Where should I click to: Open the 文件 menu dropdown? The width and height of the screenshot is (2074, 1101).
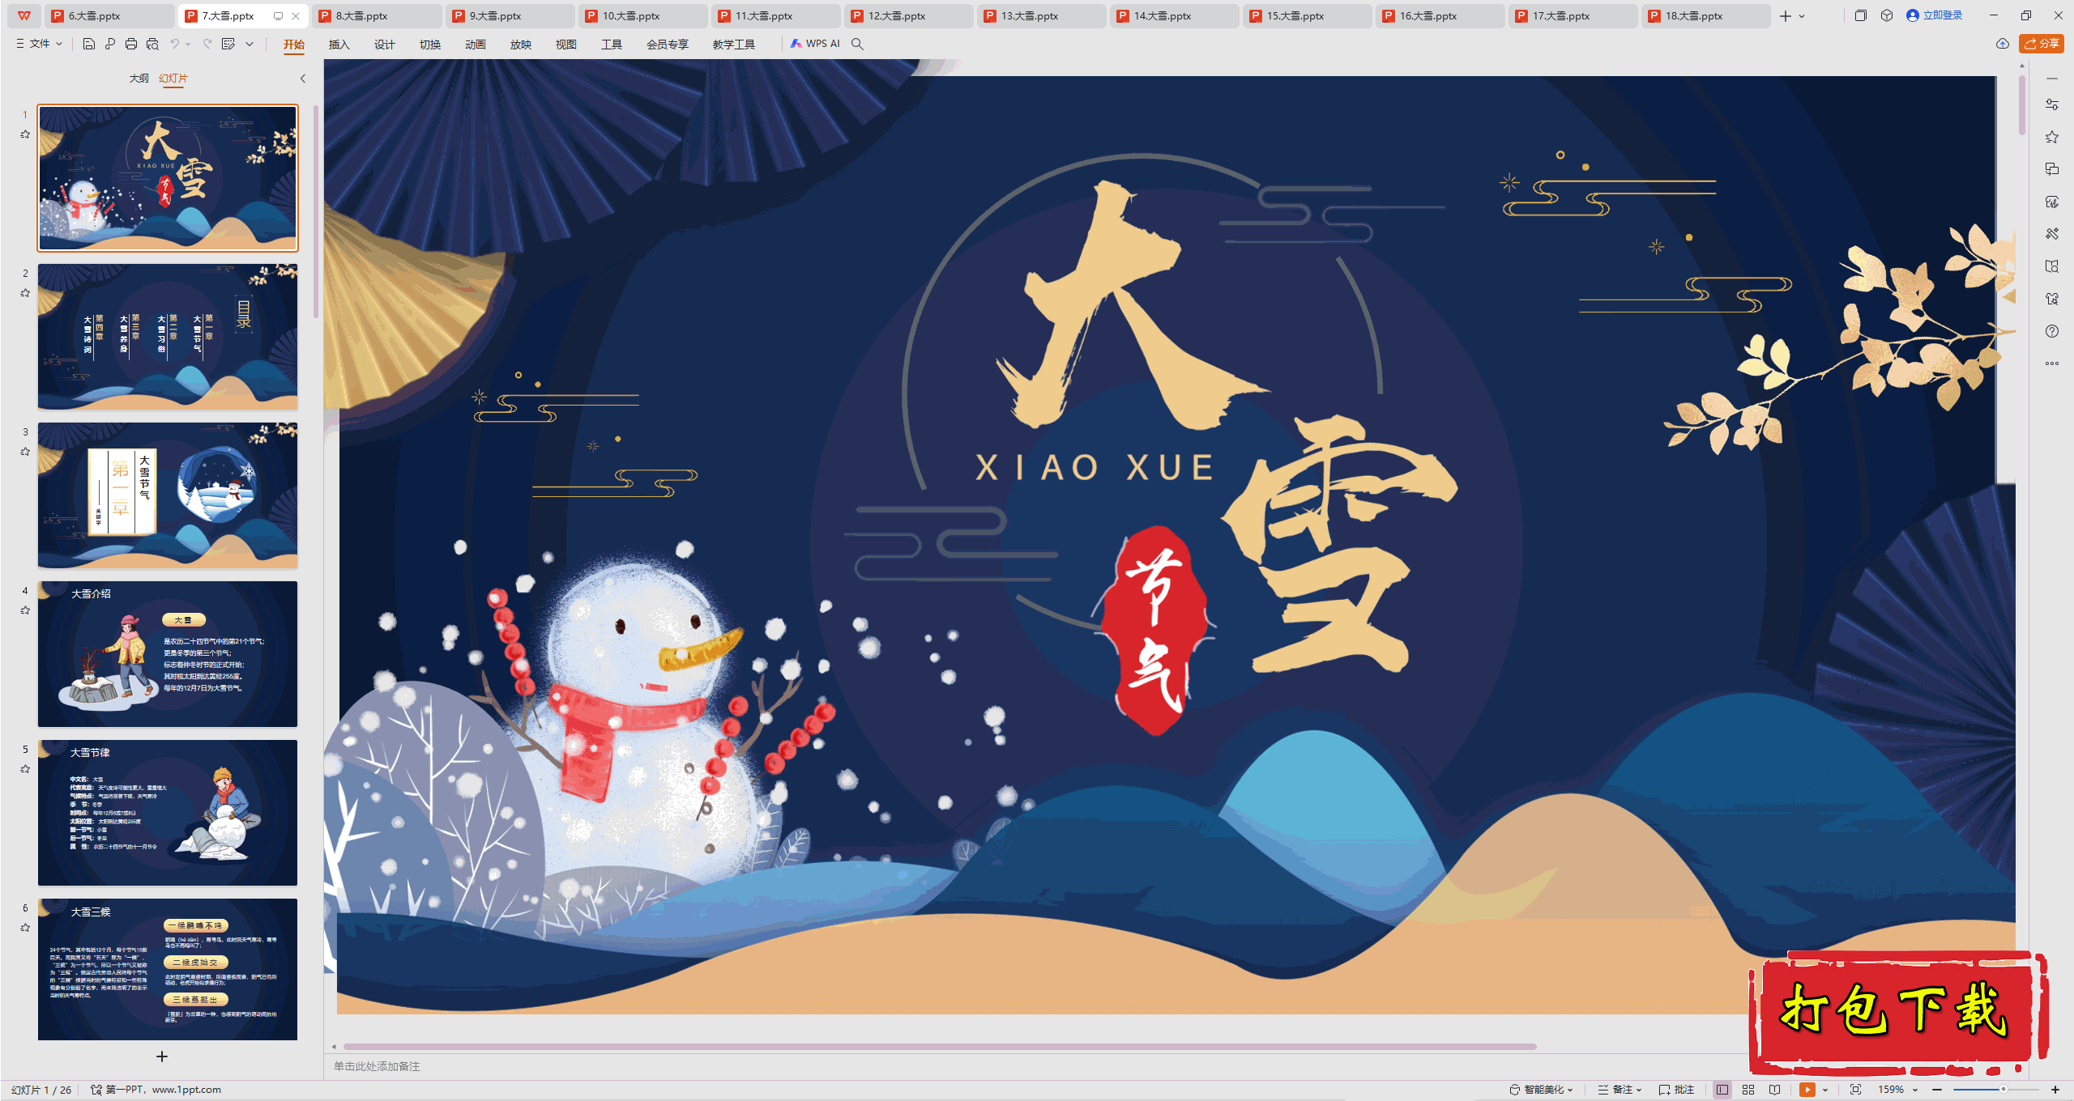(39, 44)
